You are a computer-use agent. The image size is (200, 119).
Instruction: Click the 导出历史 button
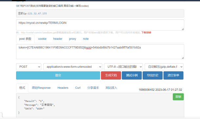(x=152, y=75)
